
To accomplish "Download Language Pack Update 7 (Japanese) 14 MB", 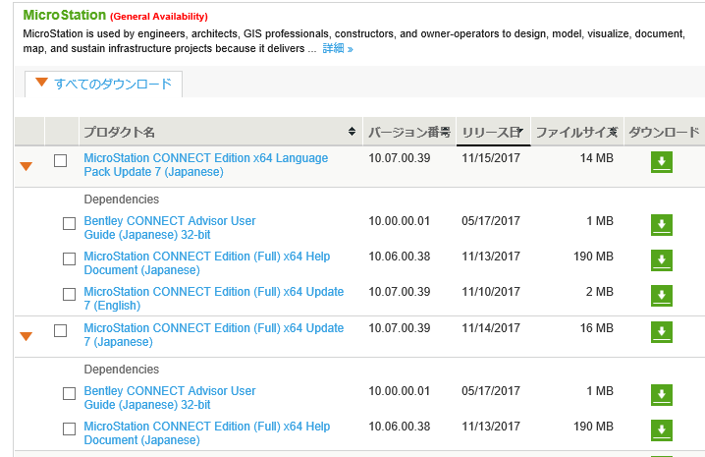I will point(662,162).
